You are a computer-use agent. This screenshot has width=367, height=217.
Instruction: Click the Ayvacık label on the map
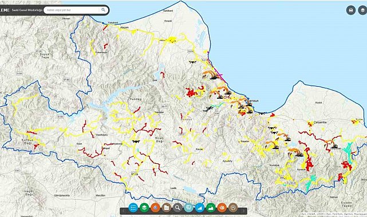301,170
